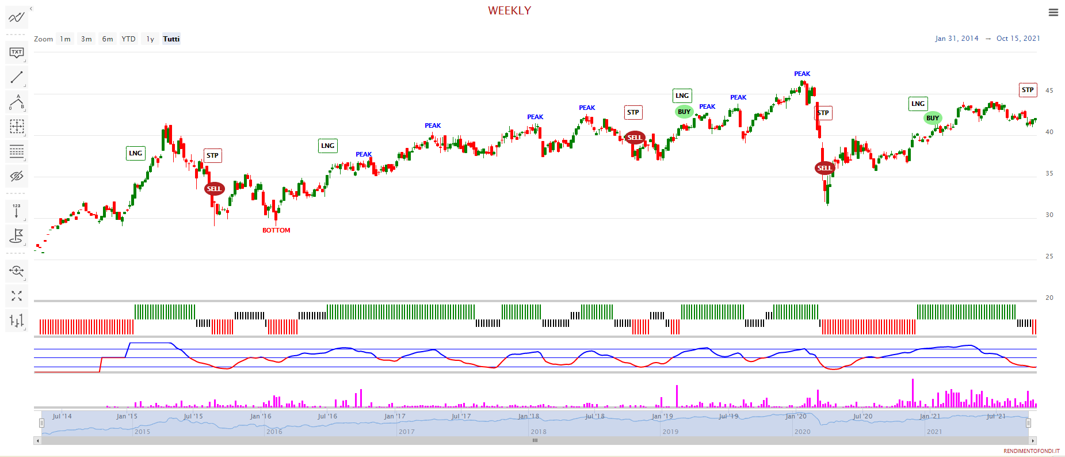Collapse the stock tools sidebar arrow

click(31, 9)
